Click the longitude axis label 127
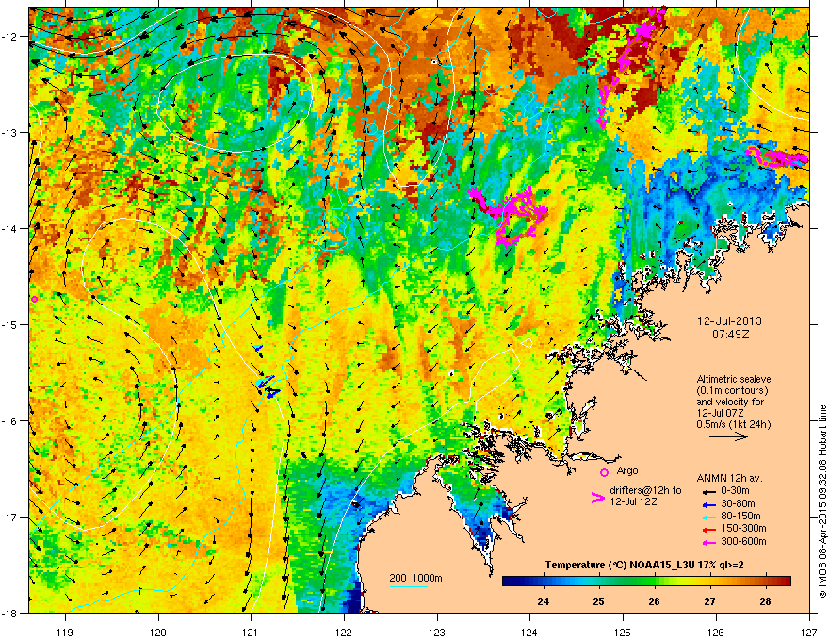Viewport: 829px width, 641px height. coord(809,632)
